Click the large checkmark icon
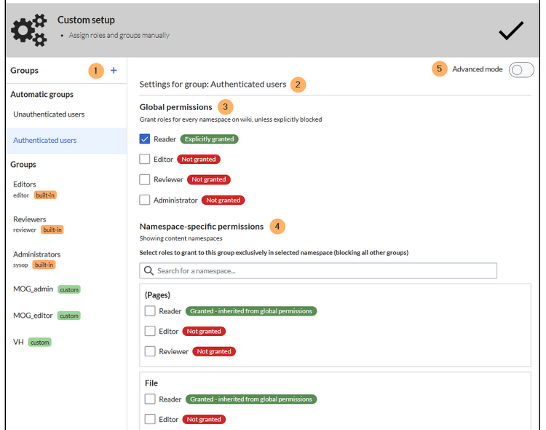546x430 pixels. point(511,31)
